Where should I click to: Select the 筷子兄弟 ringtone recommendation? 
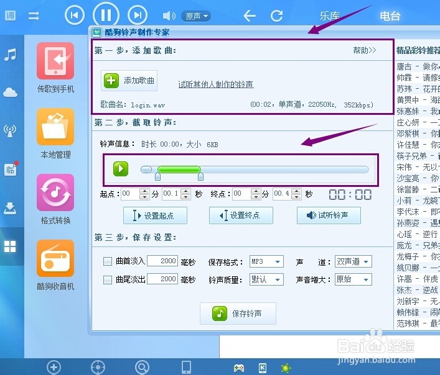coord(418,156)
